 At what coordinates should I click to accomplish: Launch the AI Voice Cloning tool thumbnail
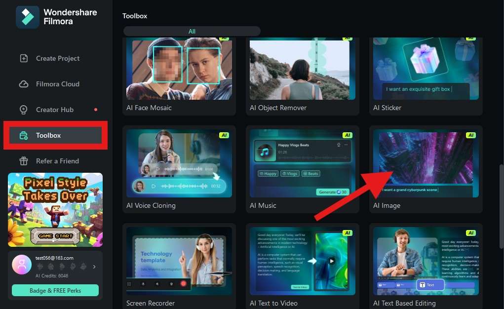[x=179, y=163]
